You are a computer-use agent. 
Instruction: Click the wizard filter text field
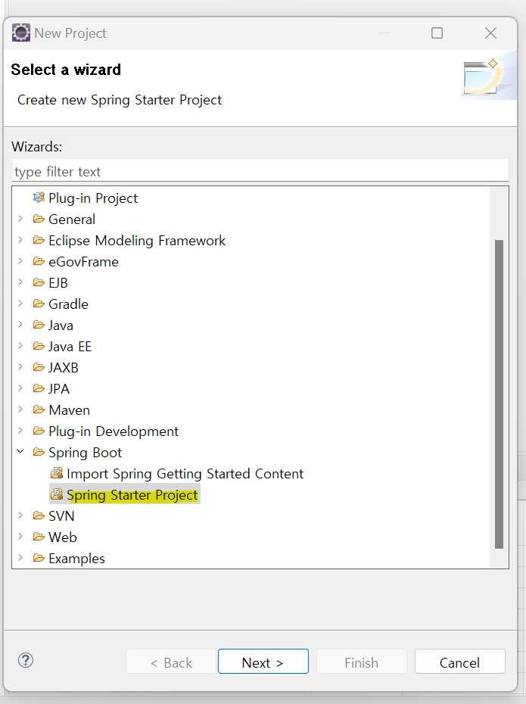tap(260, 171)
